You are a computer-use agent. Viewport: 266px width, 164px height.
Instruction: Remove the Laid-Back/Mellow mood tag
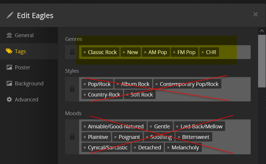(177, 127)
